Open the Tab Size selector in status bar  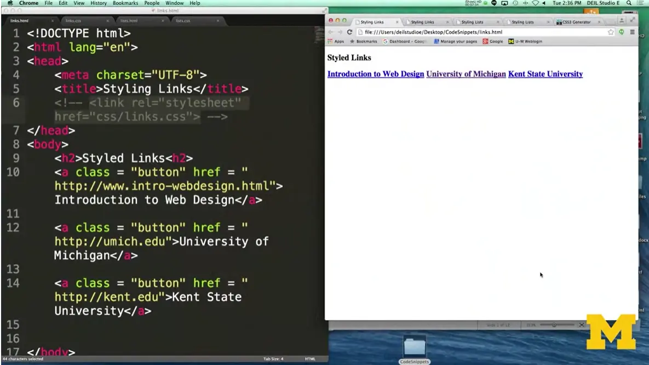coord(273,359)
